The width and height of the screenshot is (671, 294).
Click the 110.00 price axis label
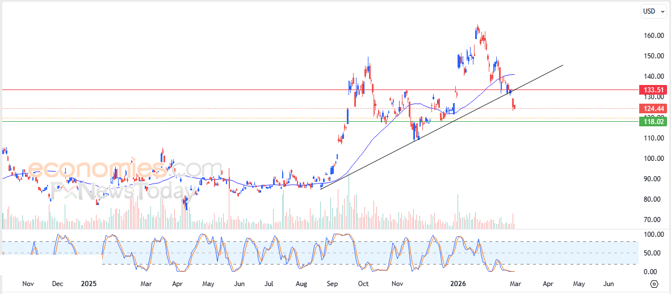[x=655, y=138]
